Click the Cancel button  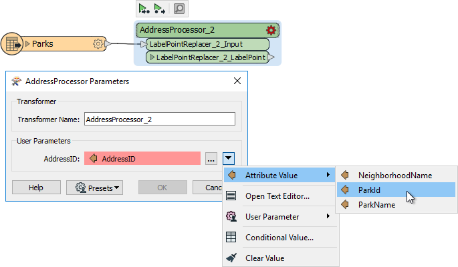coord(208,188)
